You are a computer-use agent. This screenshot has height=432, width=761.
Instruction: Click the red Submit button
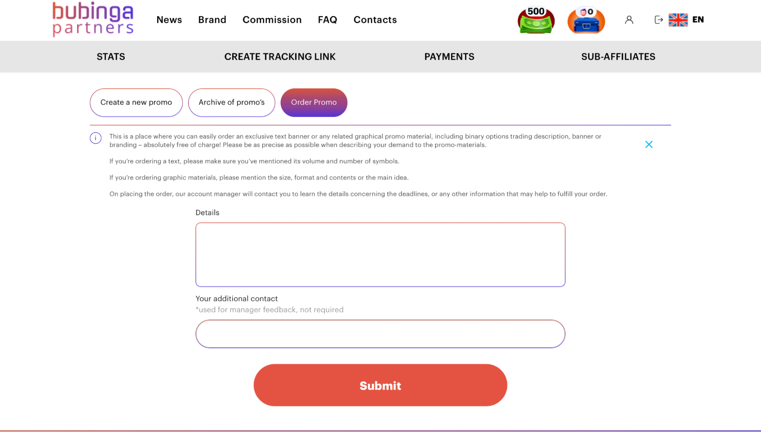click(380, 385)
